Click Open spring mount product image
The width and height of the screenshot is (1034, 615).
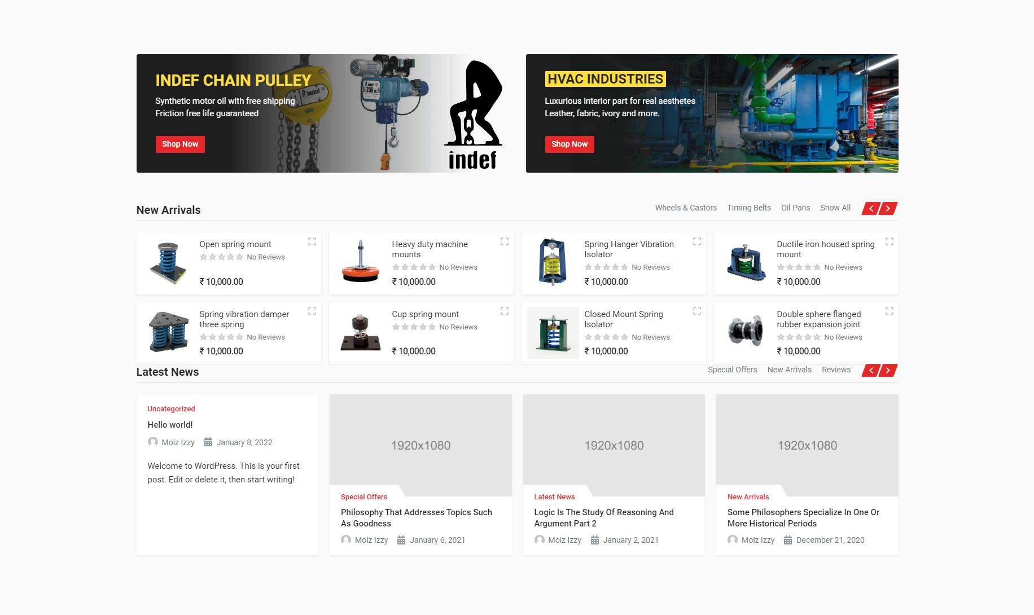168,263
